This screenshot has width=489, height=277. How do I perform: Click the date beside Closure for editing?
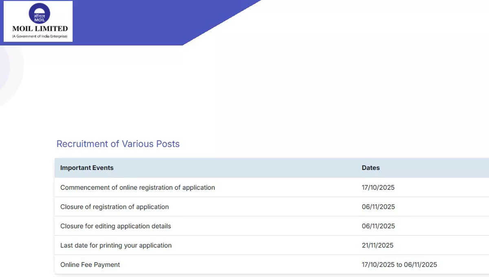[378, 226]
